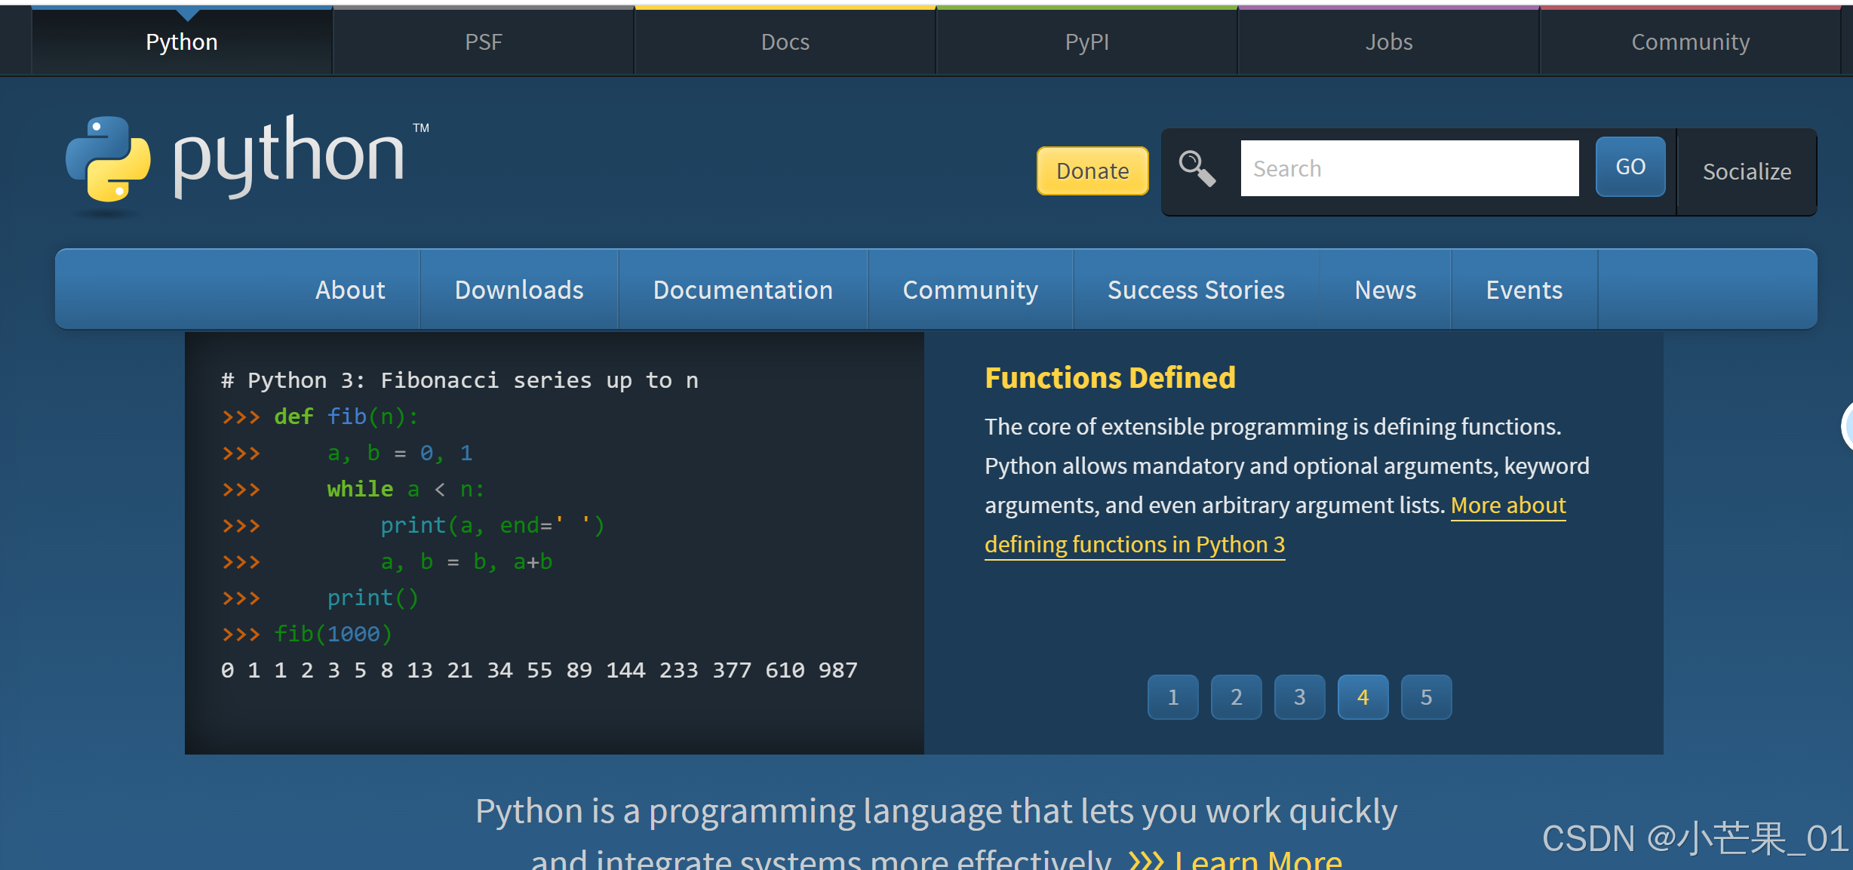
Task: Click the magnifying glass search icon
Action: coord(1197,168)
